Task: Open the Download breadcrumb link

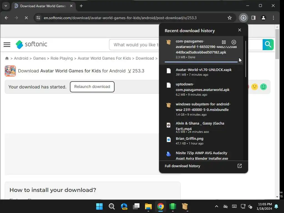Action: tap(145, 58)
